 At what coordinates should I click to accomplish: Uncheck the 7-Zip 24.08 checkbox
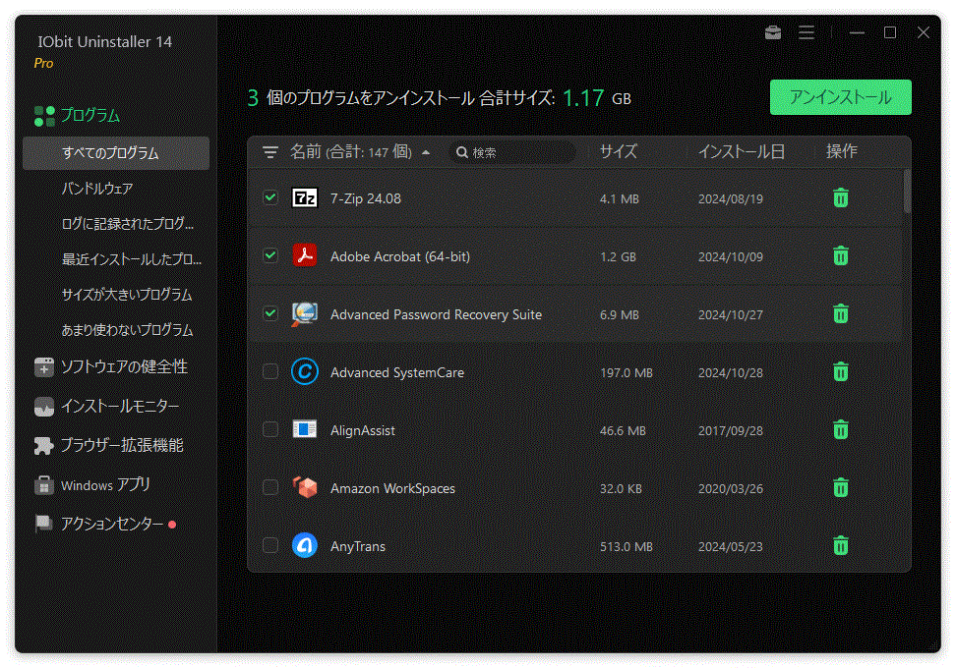[270, 197]
